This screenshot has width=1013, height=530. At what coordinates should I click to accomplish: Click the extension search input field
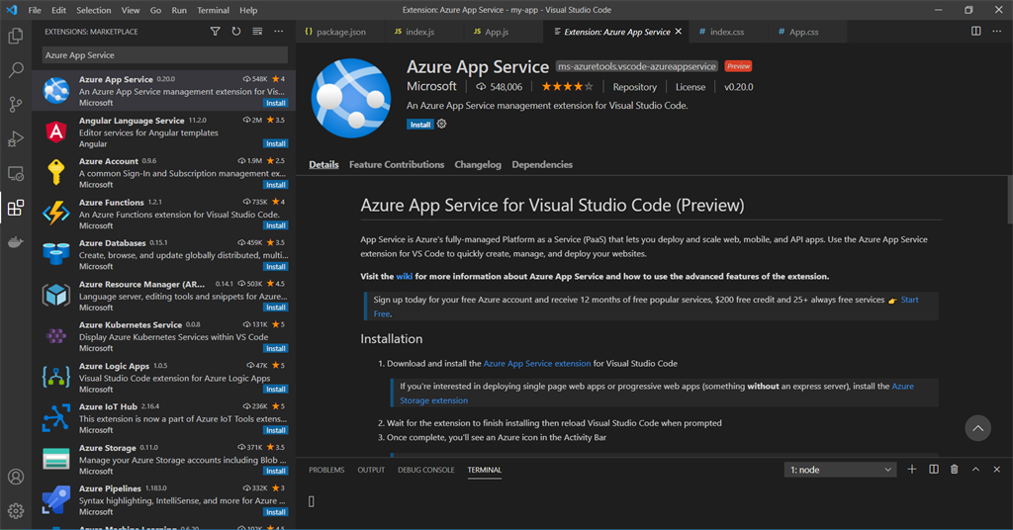click(165, 55)
